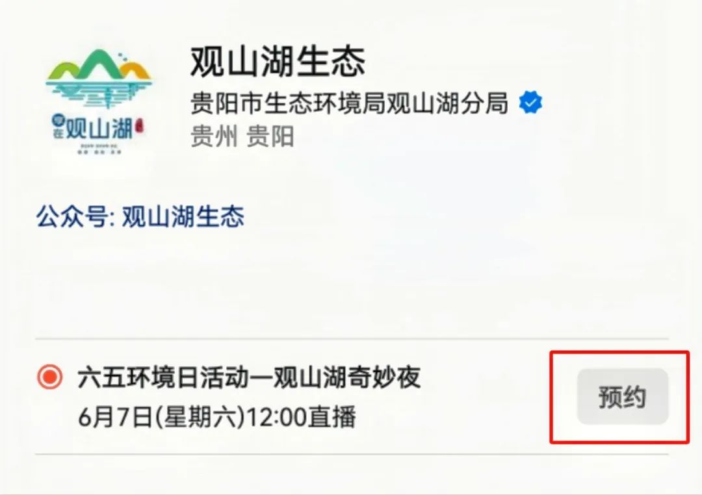Click the 6月7日(星期六)12:00直播 schedule text

click(217, 417)
